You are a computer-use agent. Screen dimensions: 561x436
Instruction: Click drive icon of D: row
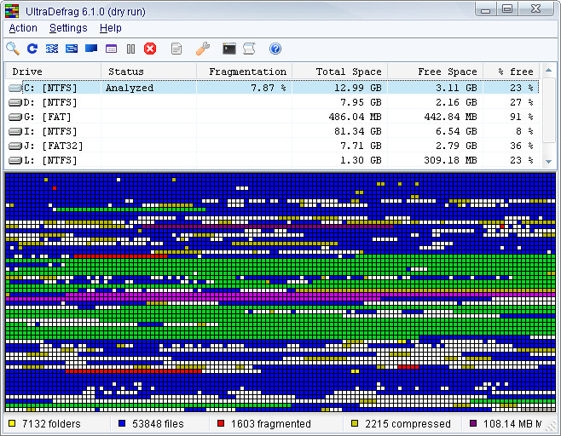click(x=15, y=102)
